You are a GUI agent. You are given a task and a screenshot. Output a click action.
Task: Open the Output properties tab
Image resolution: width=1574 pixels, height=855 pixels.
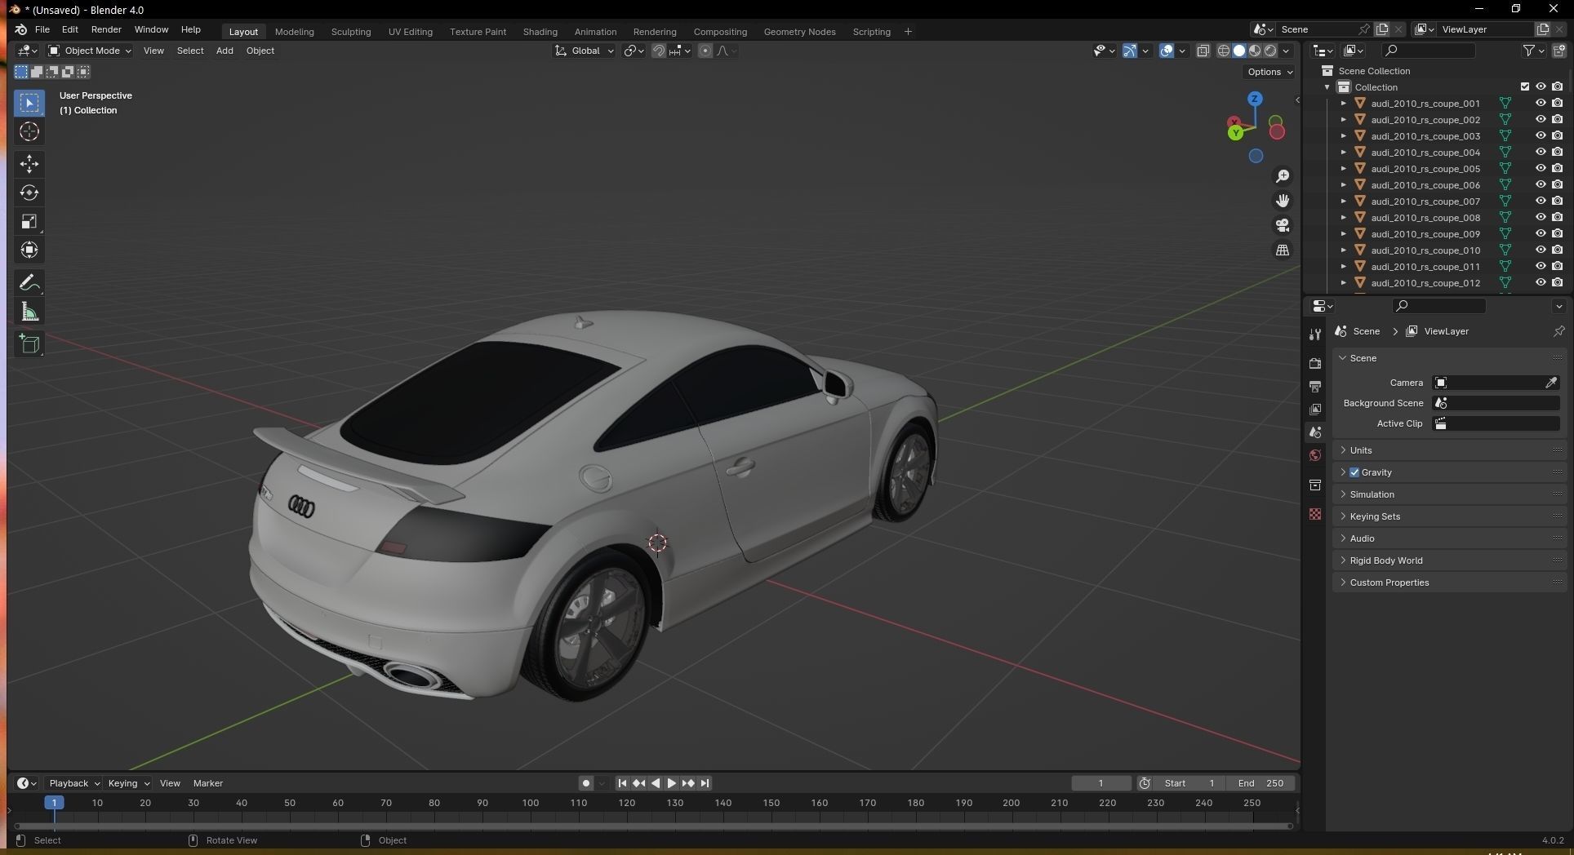pos(1315,386)
